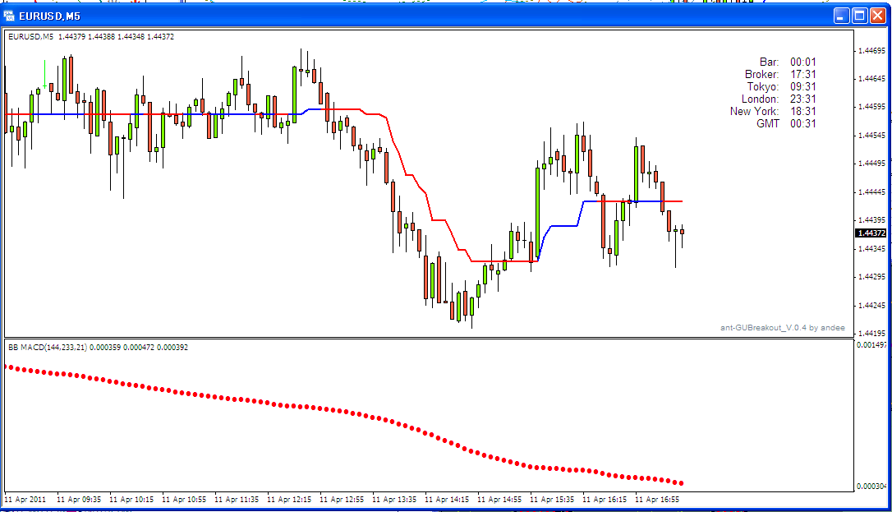
Task: Click the 11 Apr 12:15 time axis label
Action: pyautogui.click(x=289, y=500)
